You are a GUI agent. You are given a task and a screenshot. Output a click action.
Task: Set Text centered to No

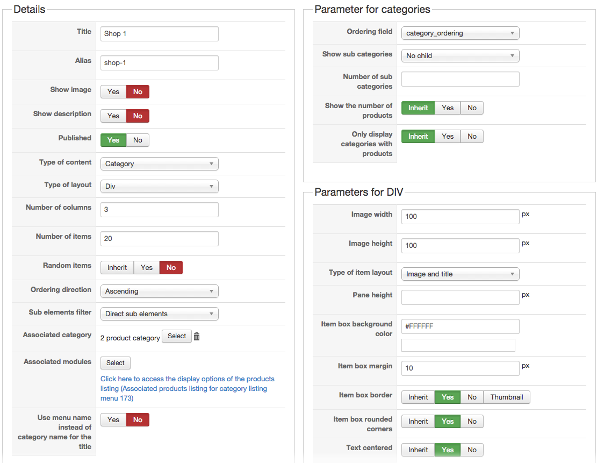[x=472, y=450]
